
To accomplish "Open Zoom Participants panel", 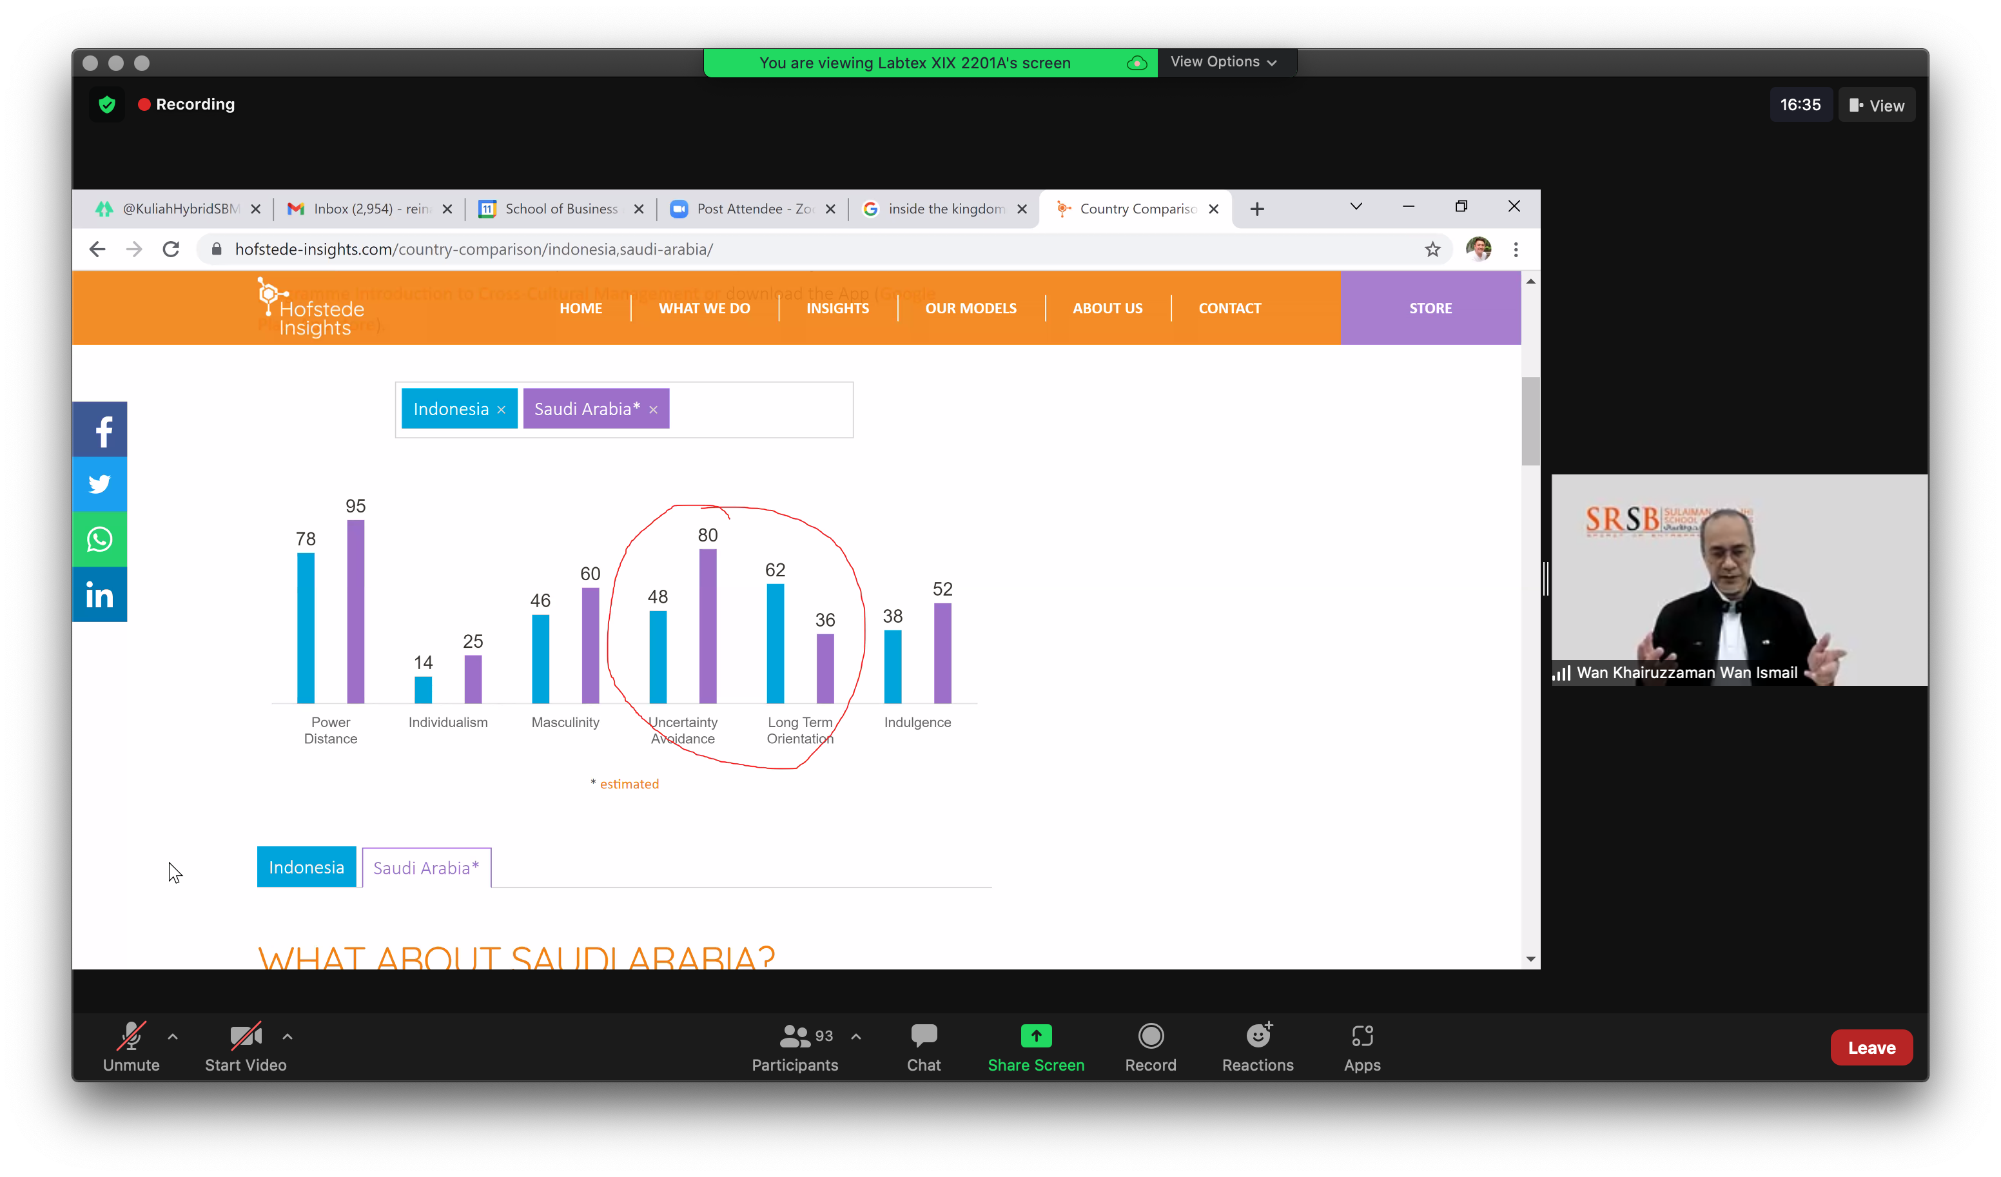I will tap(795, 1048).
